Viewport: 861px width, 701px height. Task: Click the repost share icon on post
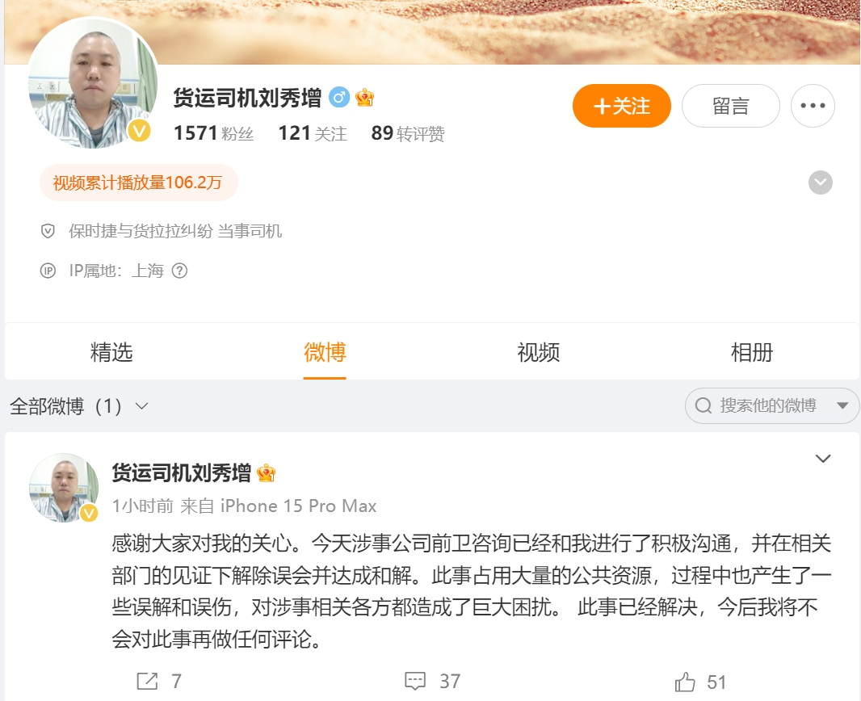coord(147,682)
